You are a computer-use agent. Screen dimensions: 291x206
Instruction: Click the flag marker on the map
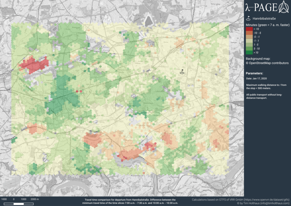(182, 71)
